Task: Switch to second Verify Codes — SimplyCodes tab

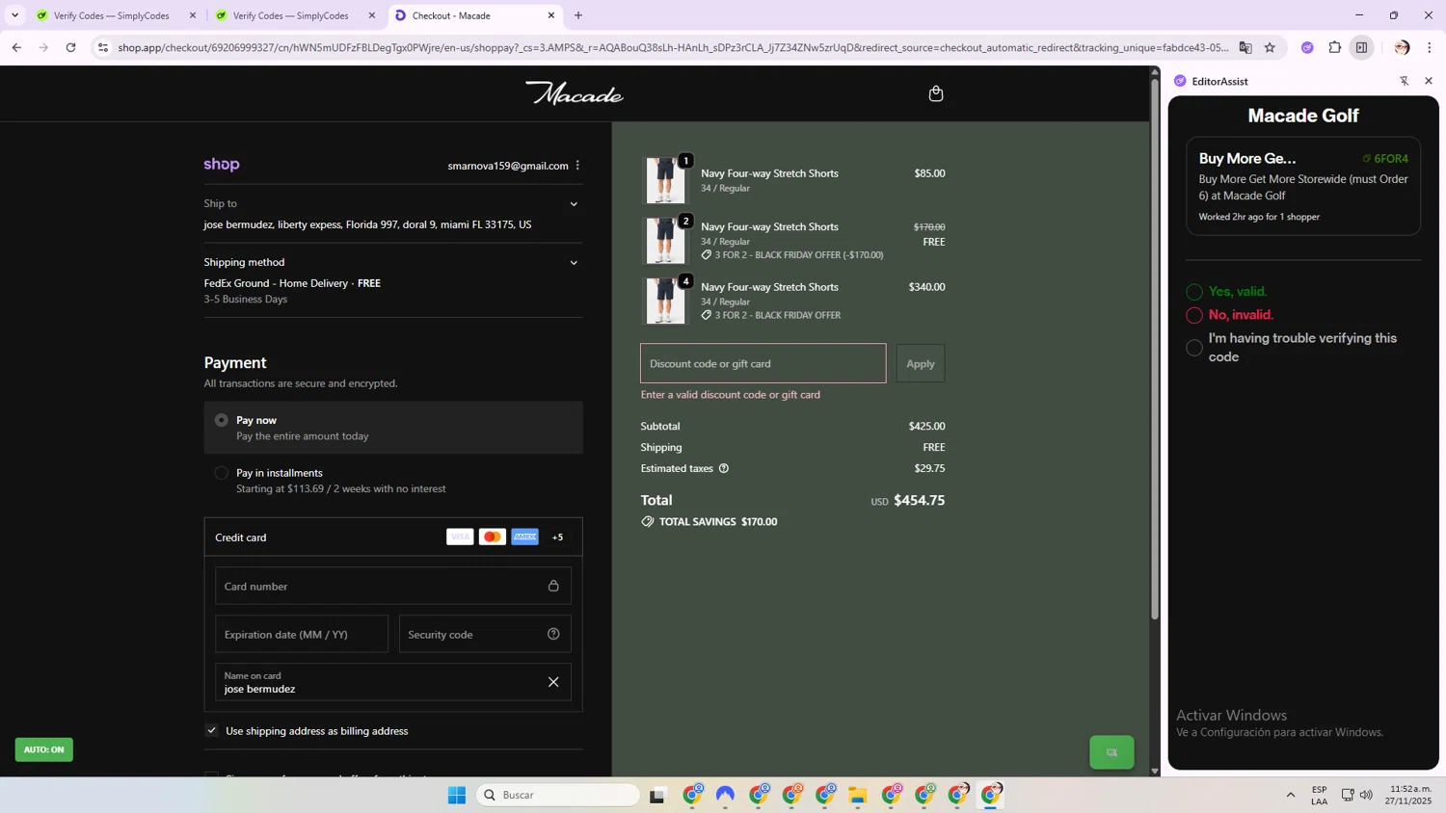Action: pos(290,15)
